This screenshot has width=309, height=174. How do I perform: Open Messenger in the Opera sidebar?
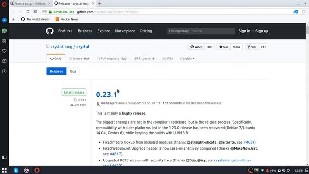coord(4,20)
